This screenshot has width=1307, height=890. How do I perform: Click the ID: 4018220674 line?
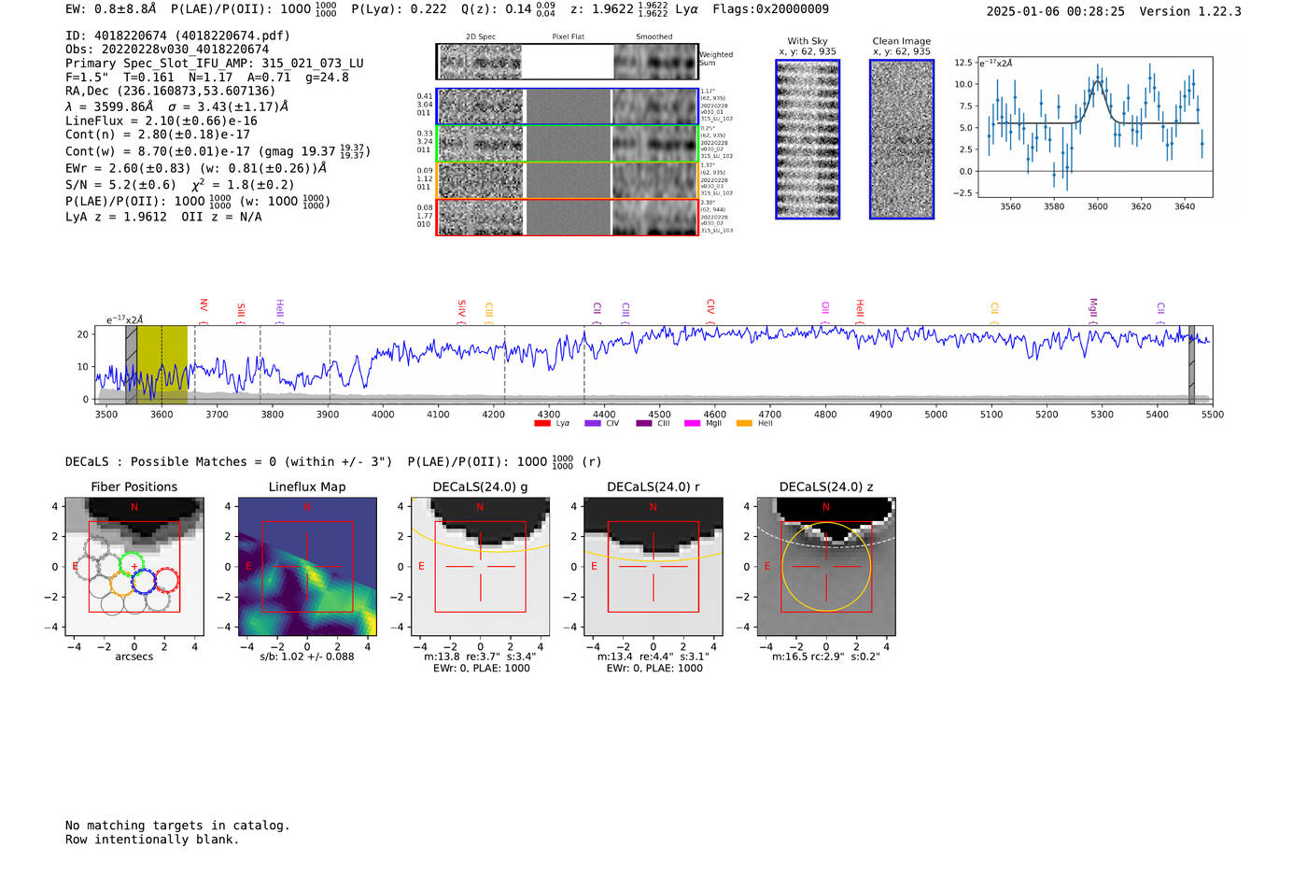tap(177, 35)
